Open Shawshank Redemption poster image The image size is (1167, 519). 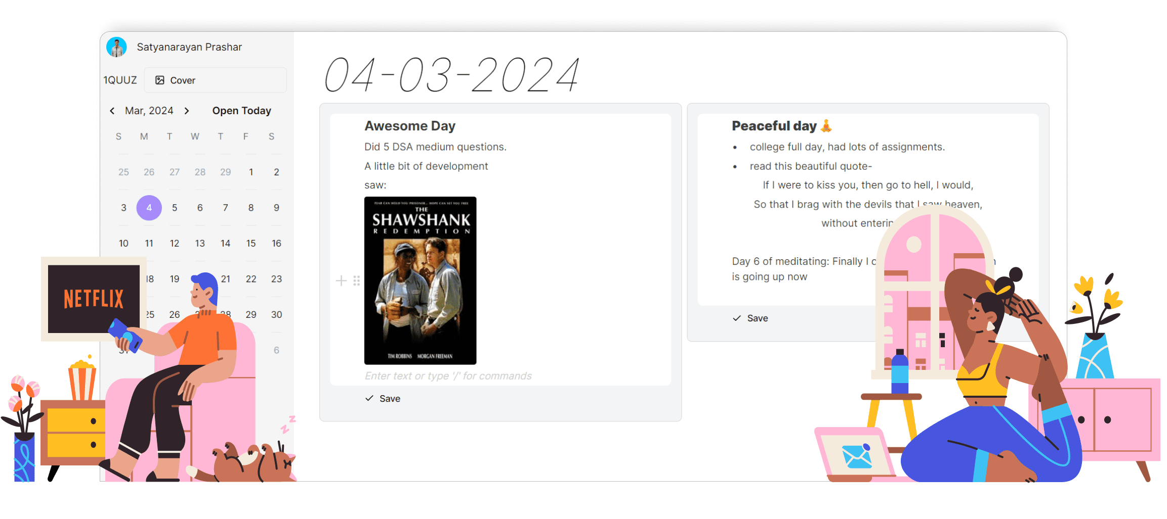[421, 280]
